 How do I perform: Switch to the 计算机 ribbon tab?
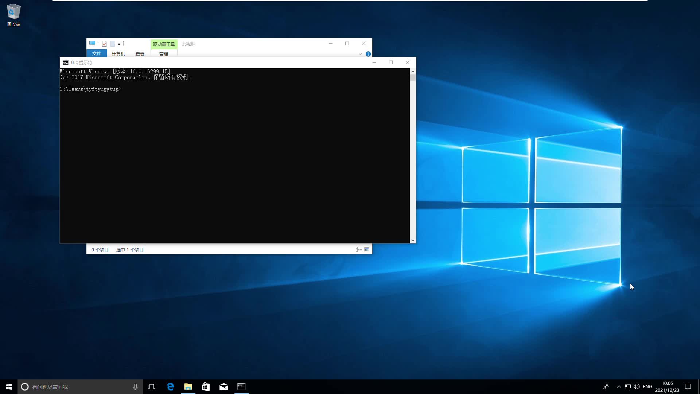pyautogui.click(x=118, y=54)
